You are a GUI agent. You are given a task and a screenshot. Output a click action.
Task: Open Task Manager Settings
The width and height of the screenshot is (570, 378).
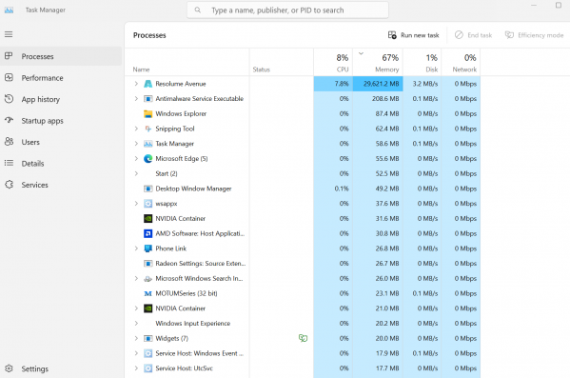click(x=61, y=368)
